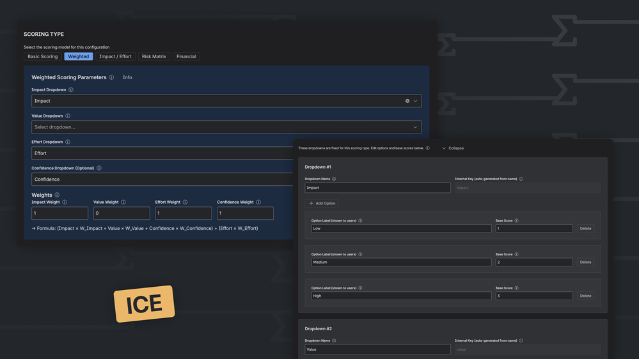
Task: Collapse the dropdowns section
Action: [x=453, y=148]
